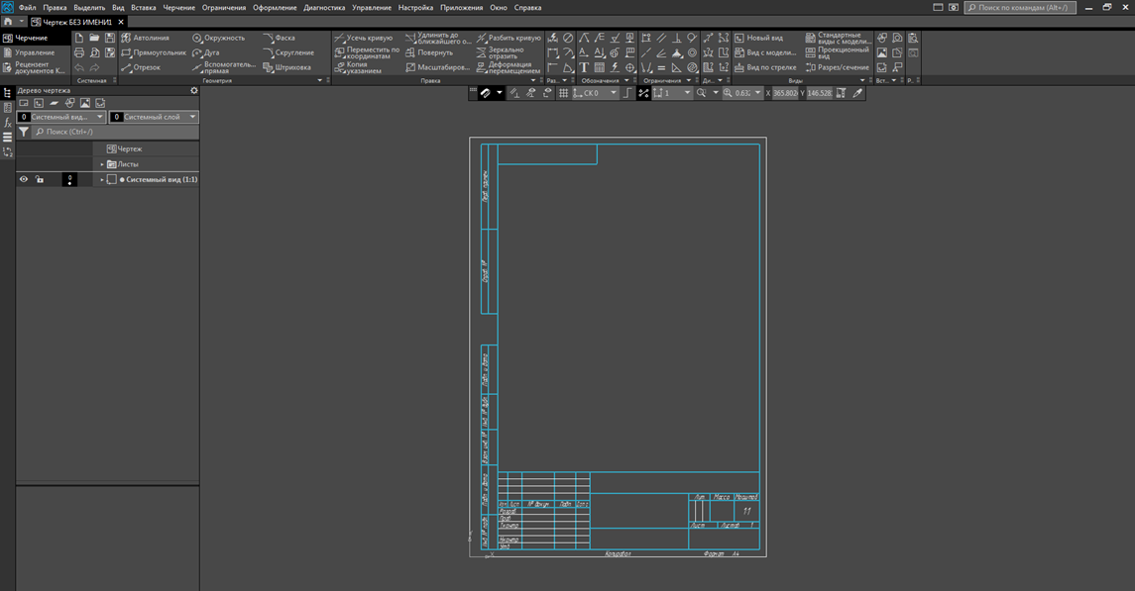This screenshot has height=591, width=1135.
Task: Click Зеркально отразить tool
Action: (501, 52)
